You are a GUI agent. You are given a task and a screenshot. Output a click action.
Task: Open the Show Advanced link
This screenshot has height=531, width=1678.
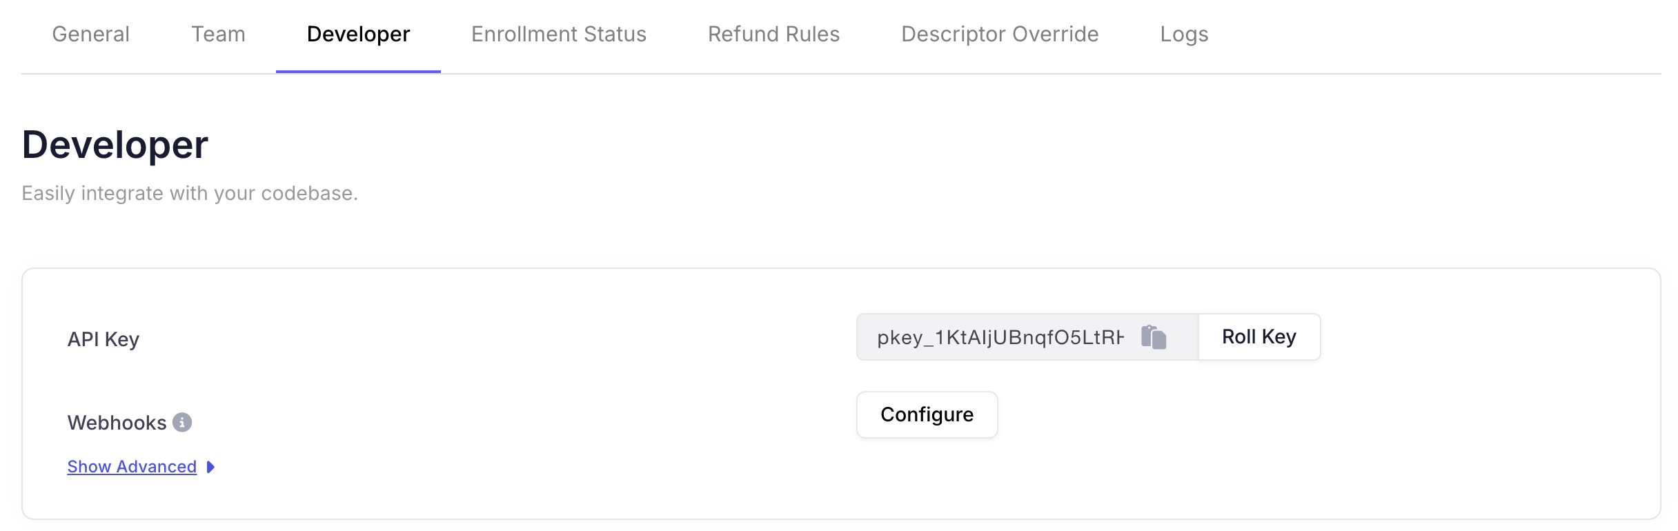tap(132, 467)
